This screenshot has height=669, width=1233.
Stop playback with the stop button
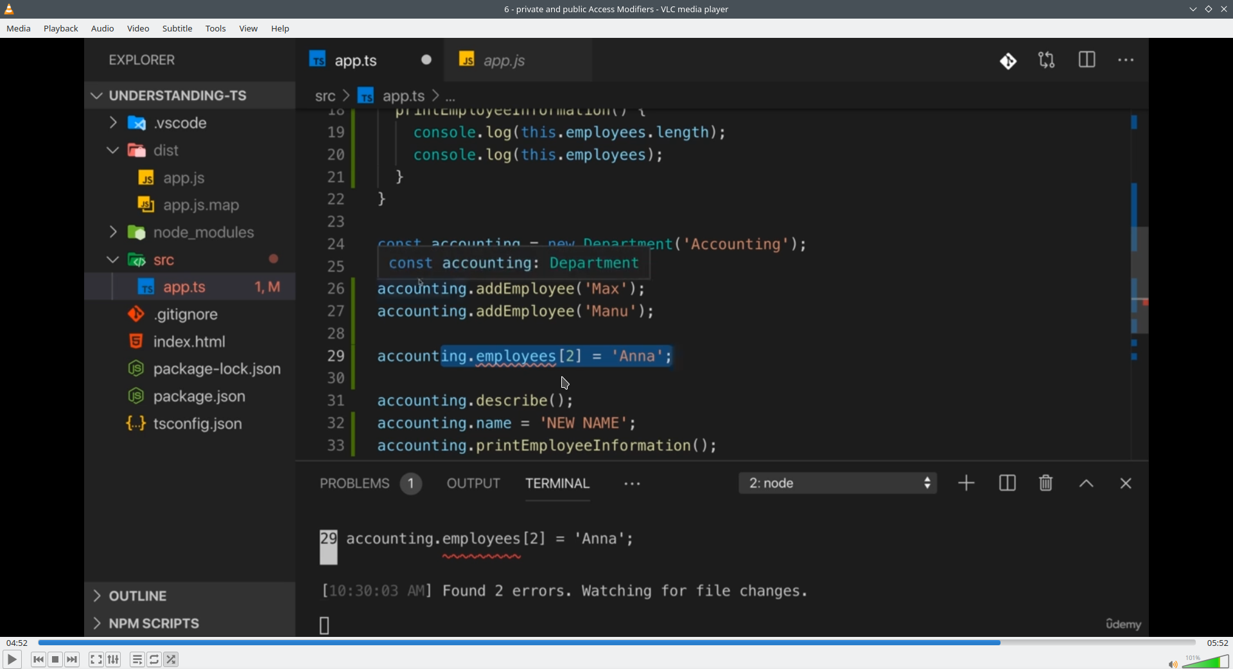coord(55,659)
